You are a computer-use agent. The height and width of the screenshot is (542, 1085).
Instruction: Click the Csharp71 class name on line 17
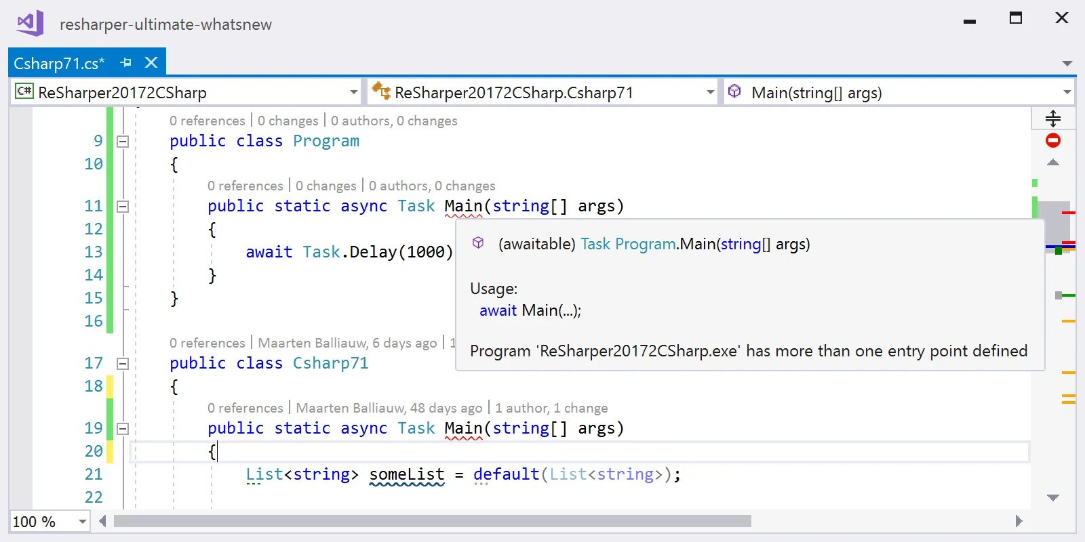(331, 363)
